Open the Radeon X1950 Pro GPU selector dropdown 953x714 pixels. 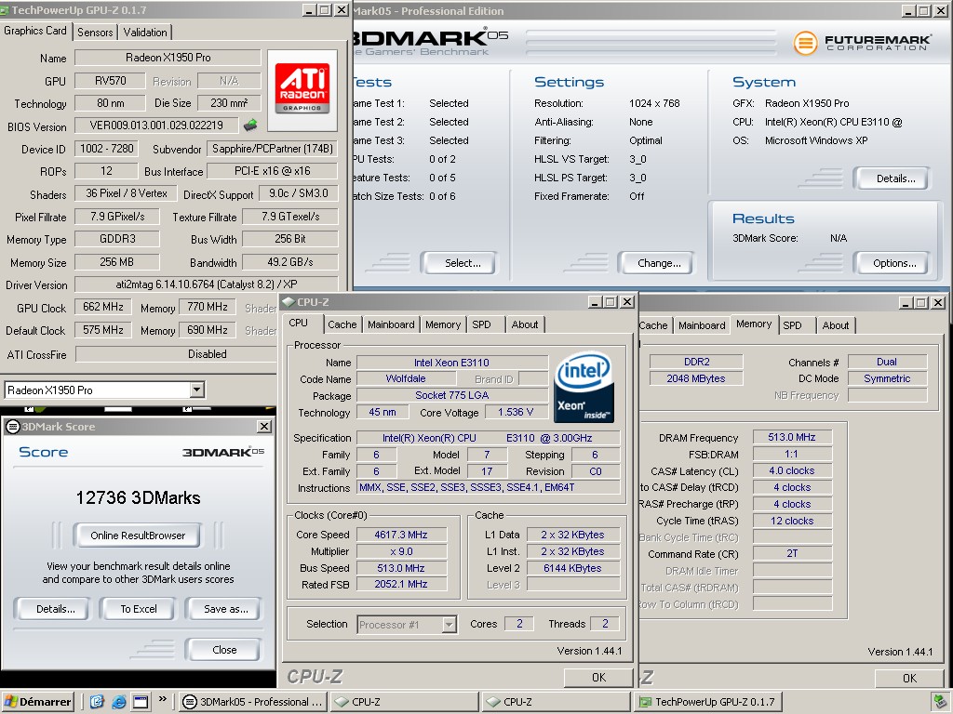coord(197,390)
